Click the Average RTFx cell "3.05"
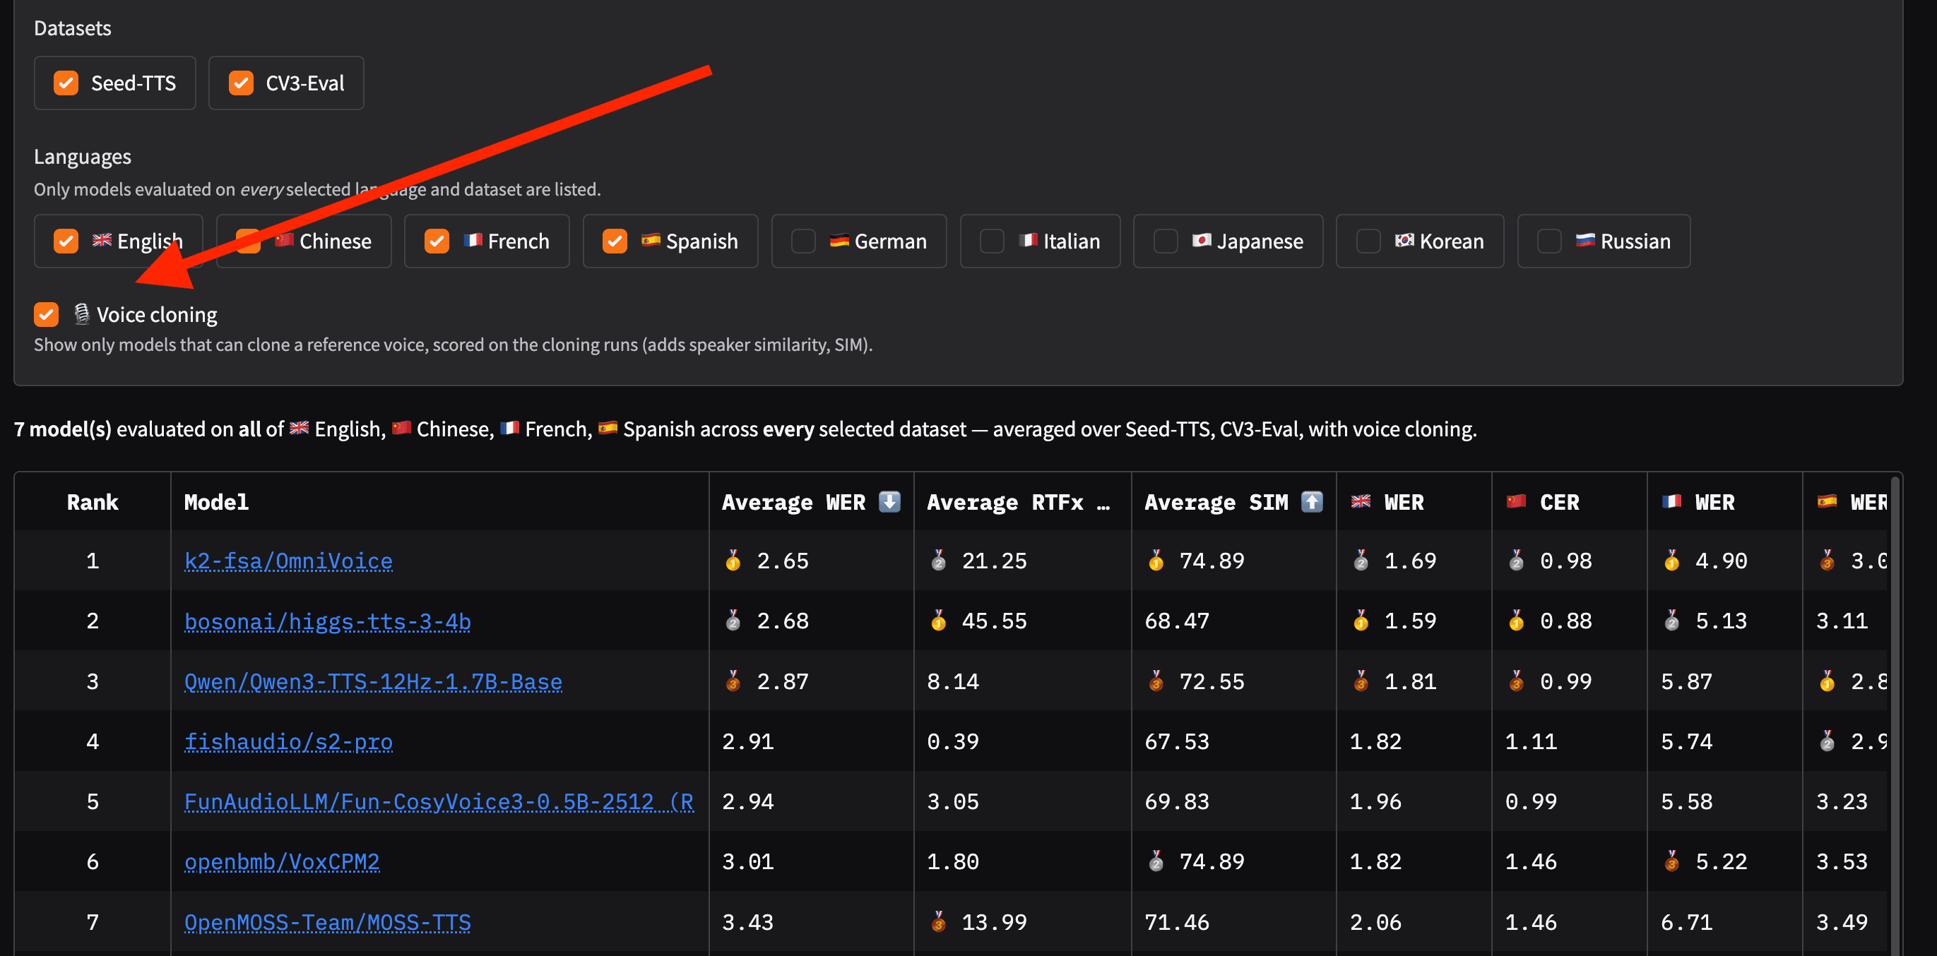1937x956 pixels. 953,801
